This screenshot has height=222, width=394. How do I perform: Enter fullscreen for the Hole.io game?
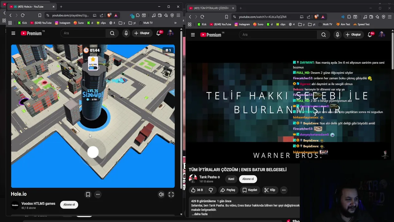pos(171,194)
